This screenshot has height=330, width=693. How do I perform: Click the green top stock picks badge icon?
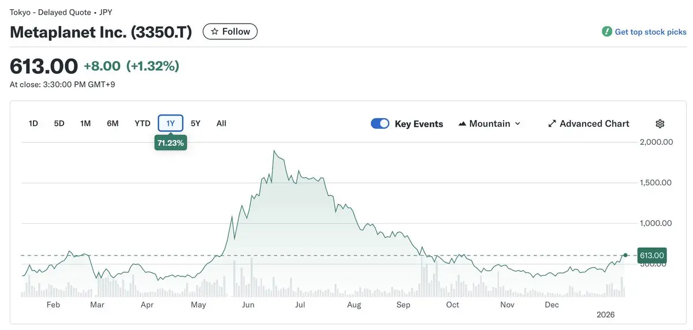coord(607,32)
